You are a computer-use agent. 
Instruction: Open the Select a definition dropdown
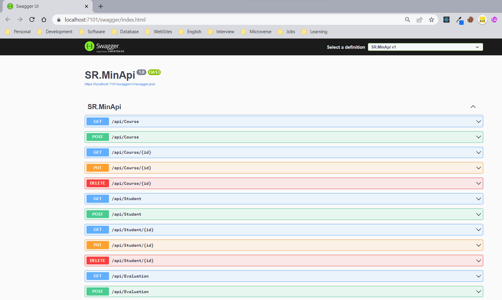pos(425,47)
